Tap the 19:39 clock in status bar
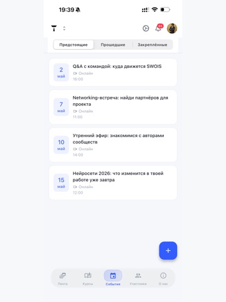 [x=67, y=9]
